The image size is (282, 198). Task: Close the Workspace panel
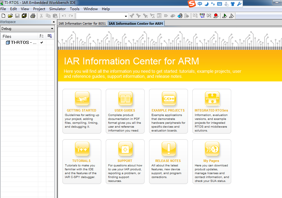pos(54,22)
